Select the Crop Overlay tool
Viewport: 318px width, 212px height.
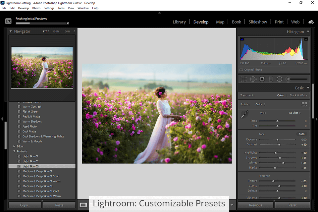click(x=243, y=79)
